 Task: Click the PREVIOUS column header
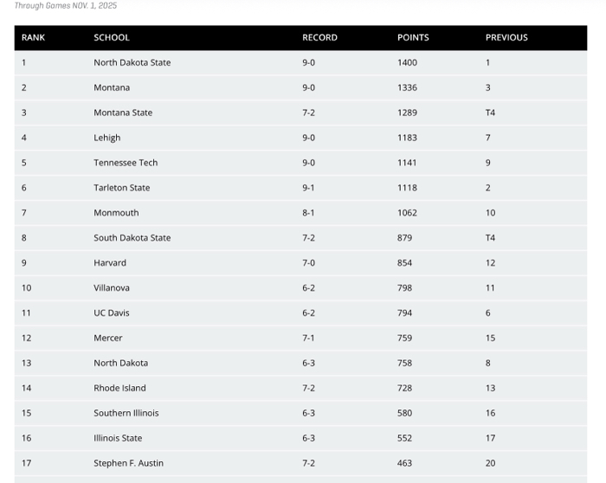tap(506, 38)
